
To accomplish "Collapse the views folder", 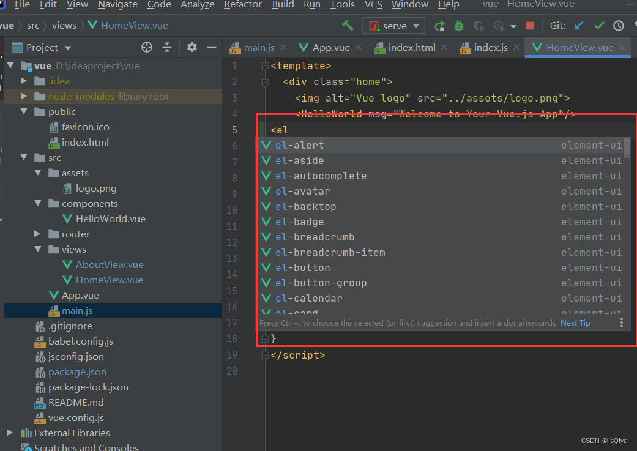I will coord(38,249).
